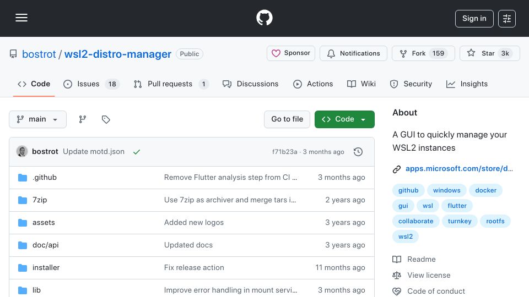Image resolution: width=529 pixels, height=297 pixels.
Task: Expand the green Code dropdown
Action: [x=344, y=119]
